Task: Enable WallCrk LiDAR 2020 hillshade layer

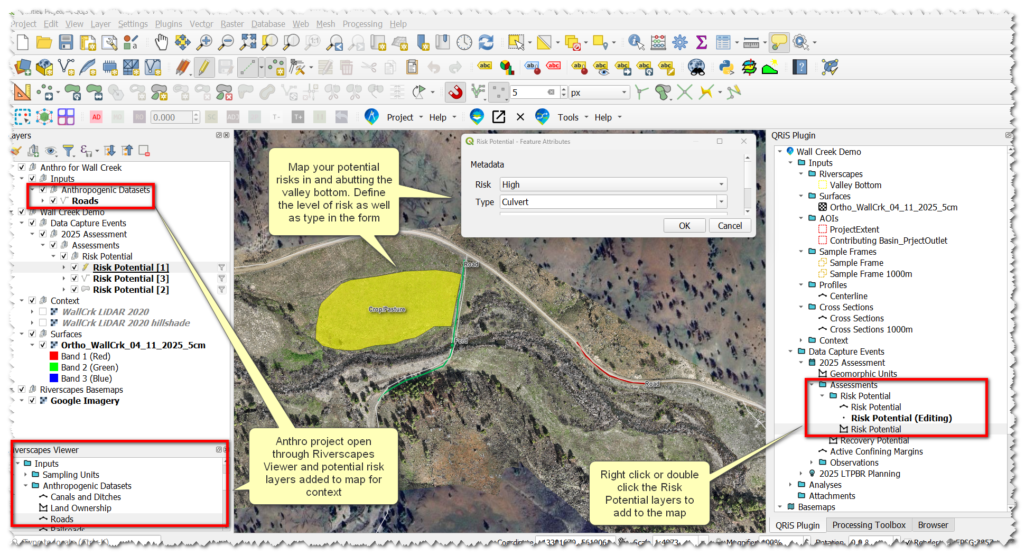Action: click(x=43, y=323)
